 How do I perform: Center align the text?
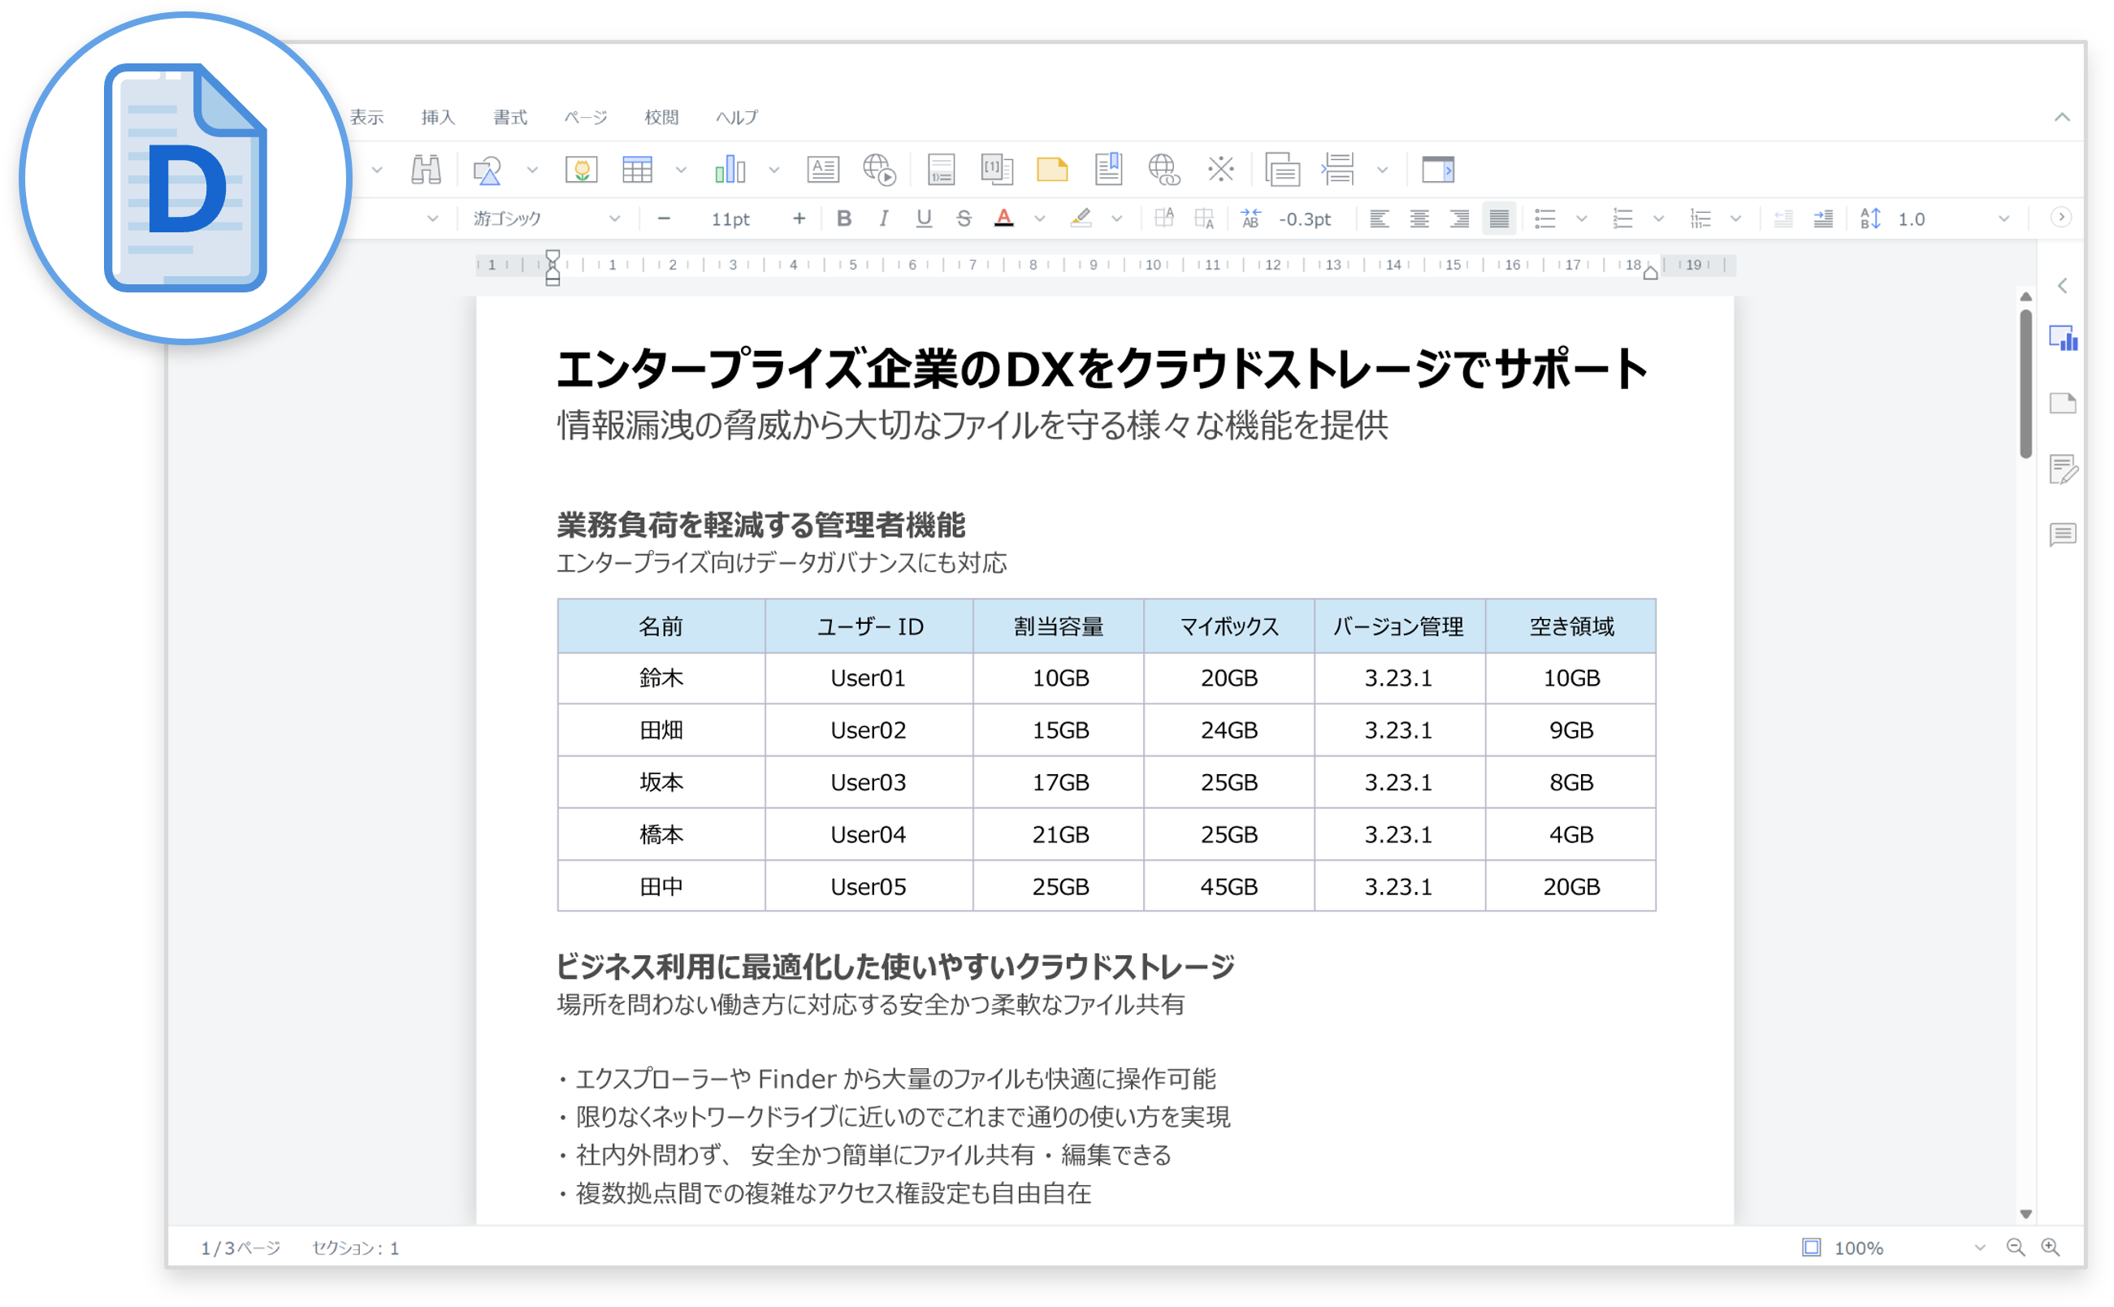coord(1419,219)
